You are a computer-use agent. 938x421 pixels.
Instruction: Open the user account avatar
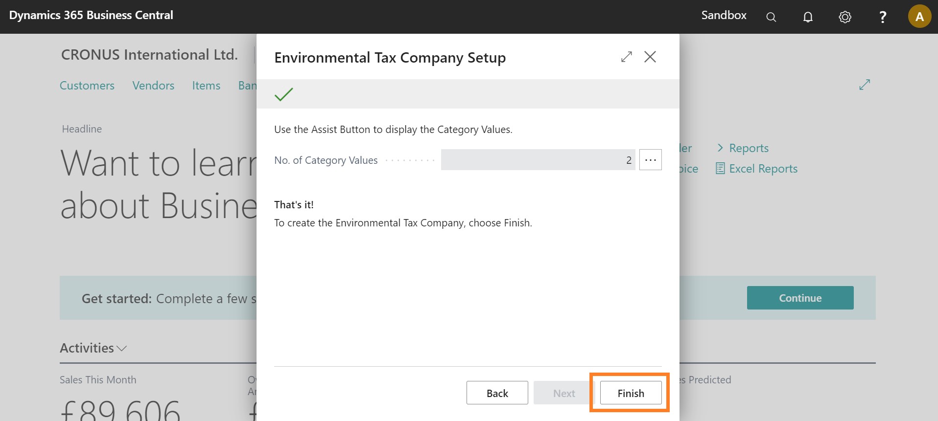pos(919,17)
